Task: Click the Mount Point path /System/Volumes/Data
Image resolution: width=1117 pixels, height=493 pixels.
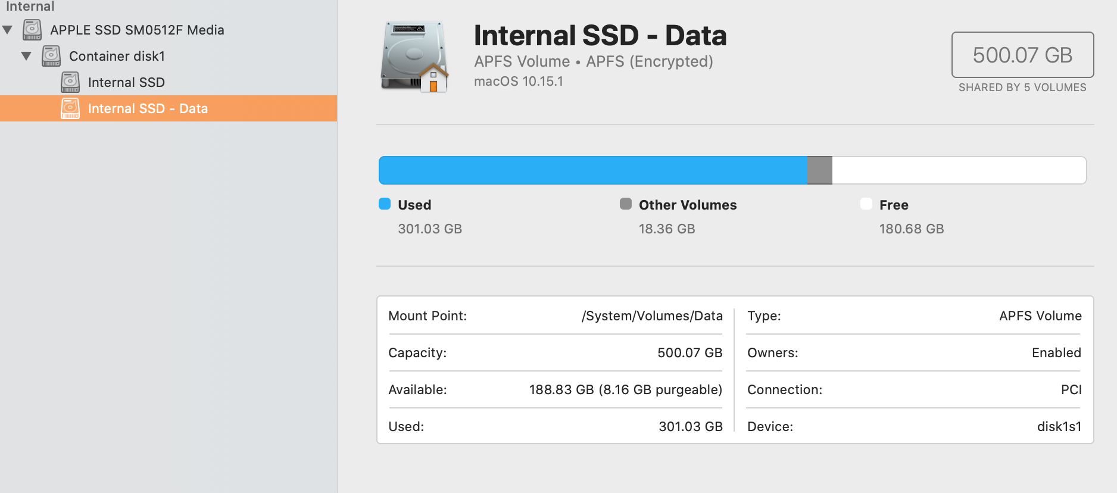Action: 652,316
